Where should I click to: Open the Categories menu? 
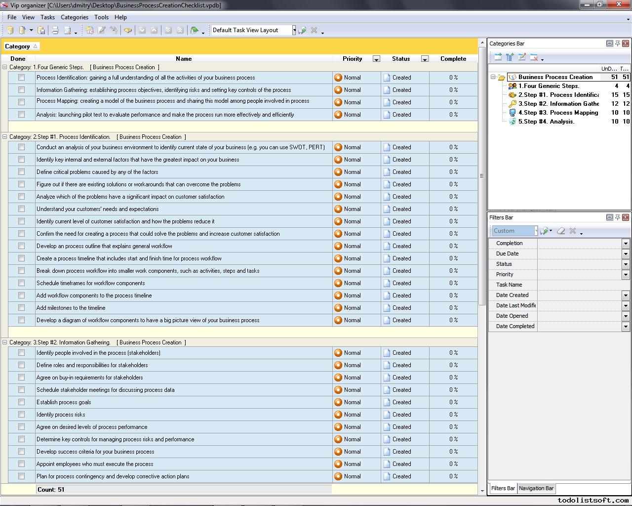(x=74, y=17)
